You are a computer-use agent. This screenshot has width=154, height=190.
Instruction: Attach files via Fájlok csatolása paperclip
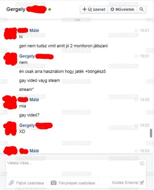click(x=26, y=183)
